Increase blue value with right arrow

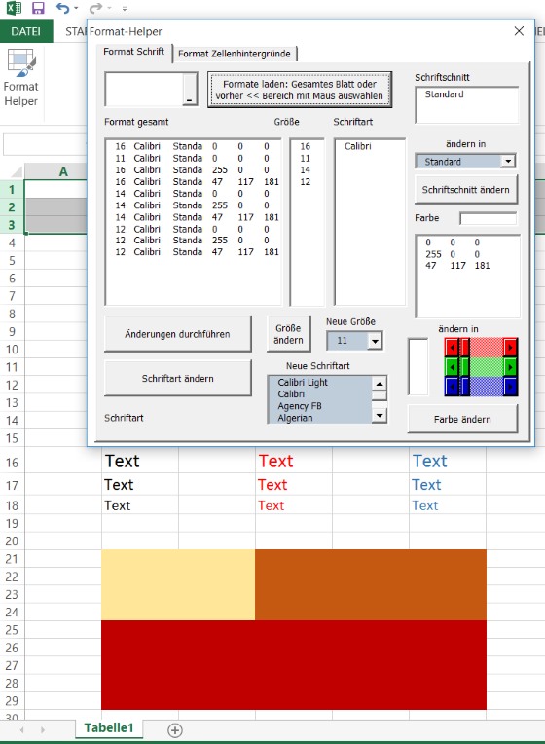pyautogui.click(x=510, y=387)
